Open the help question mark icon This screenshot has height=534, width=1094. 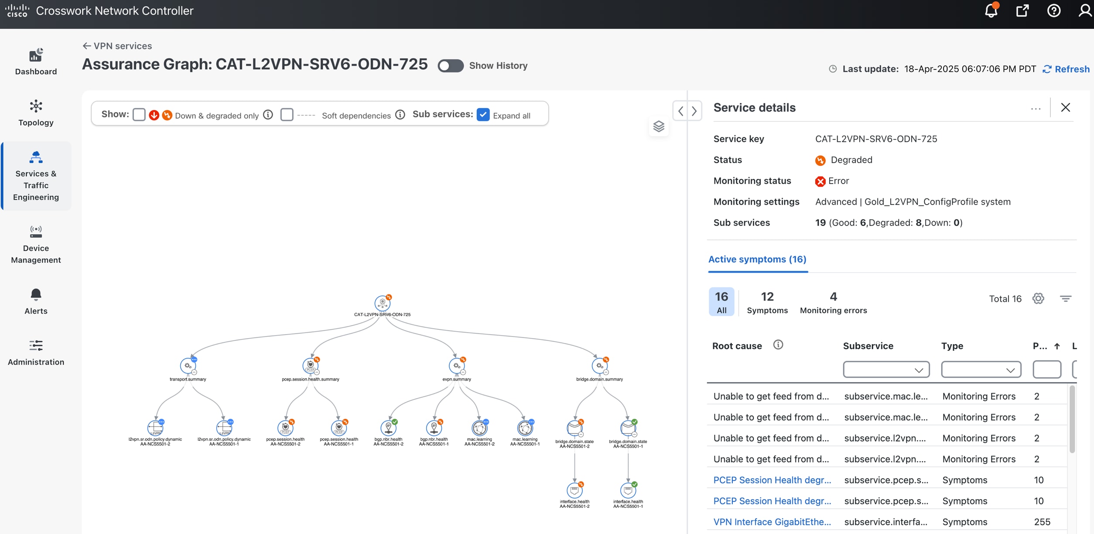coord(1054,10)
